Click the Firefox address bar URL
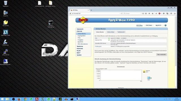Screen dimensions: 181x101 pos(77,13)
